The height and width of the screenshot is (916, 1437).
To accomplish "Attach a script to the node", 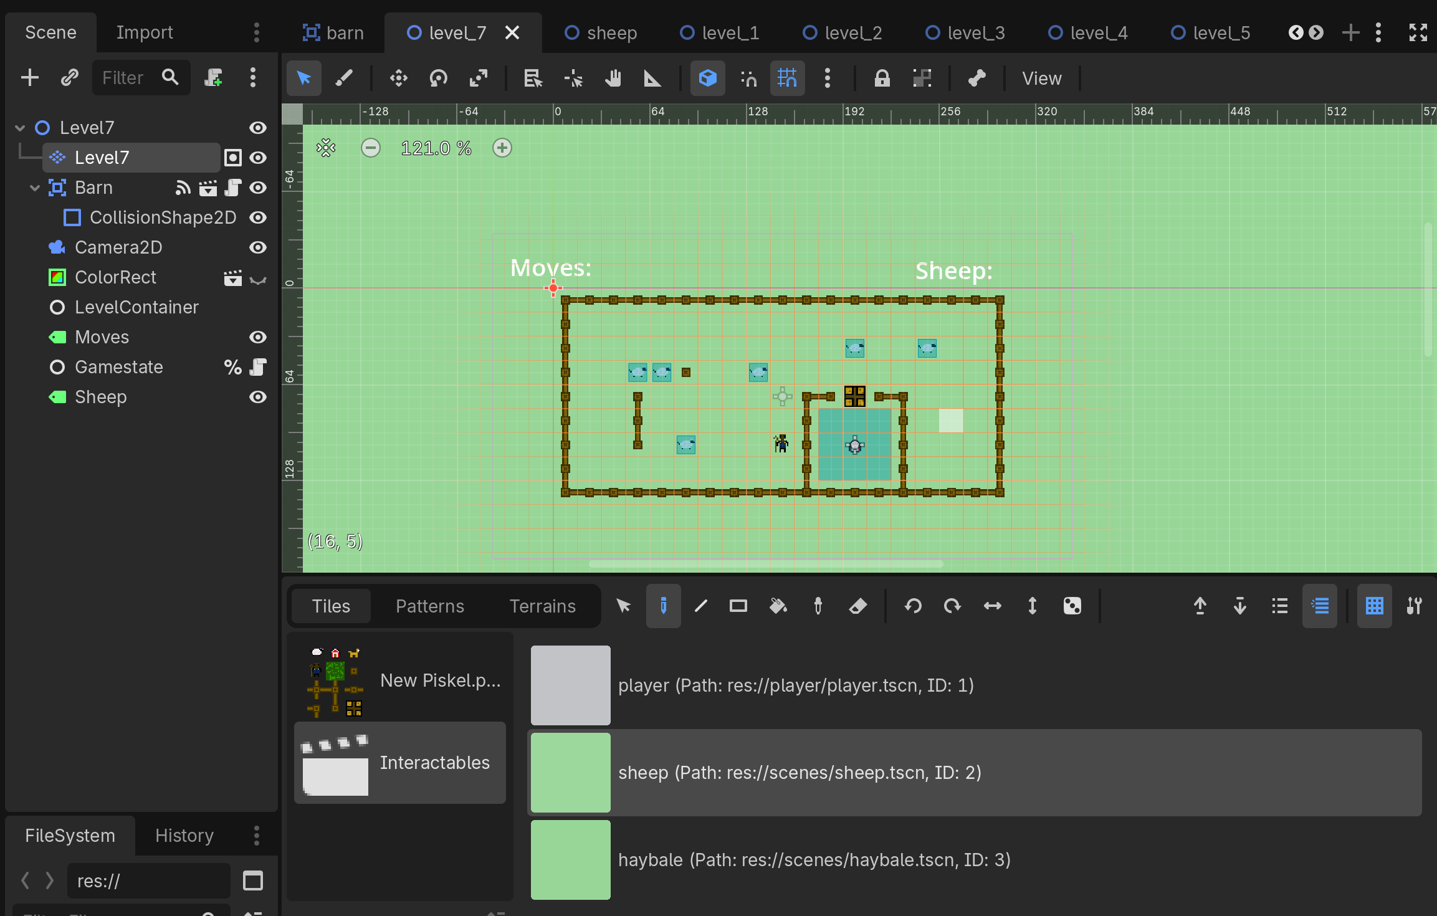I will click(213, 78).
